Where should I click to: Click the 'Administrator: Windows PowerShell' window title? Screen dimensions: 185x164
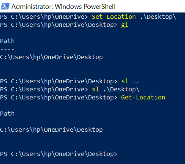point(63,7)
